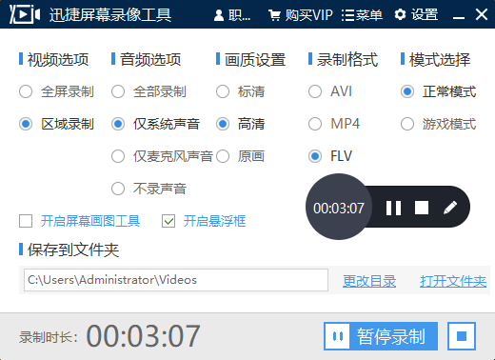The image size is (495, 360).
Task: Click the user account icon in title bar
Action: [219, 15]
